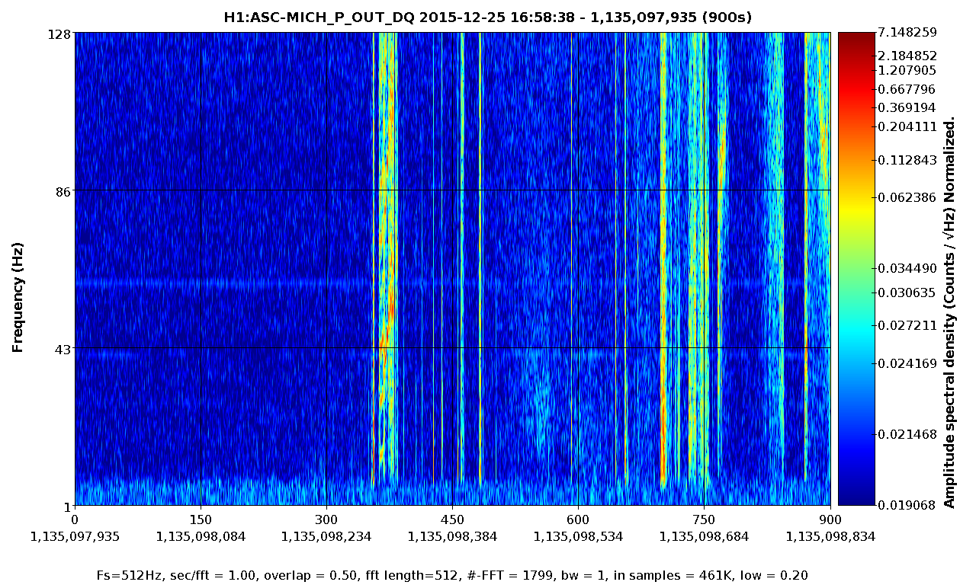Select the 86 frequency tick label
This screenshot has height=585, width=976.
[64, 191]
